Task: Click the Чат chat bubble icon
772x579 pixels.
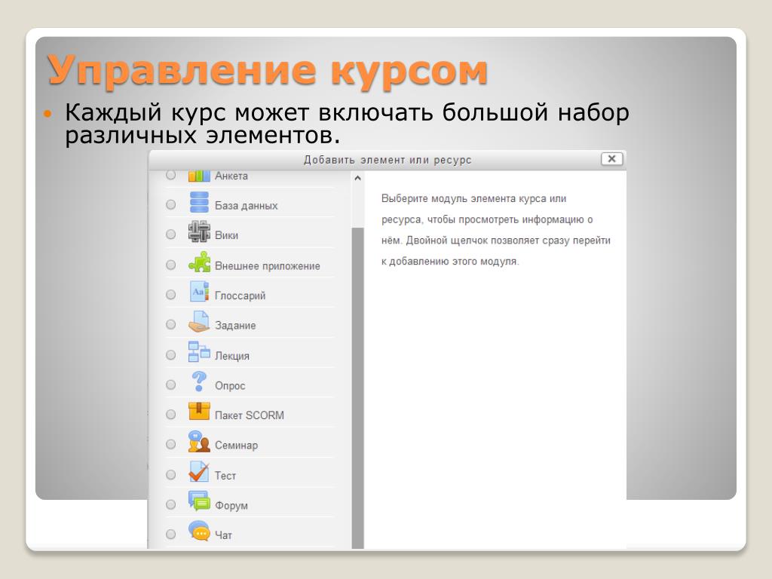Action: pyautogui.click(x=199, y=531)
